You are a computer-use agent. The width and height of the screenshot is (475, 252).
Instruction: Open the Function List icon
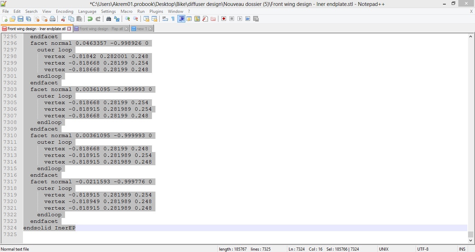205,19
